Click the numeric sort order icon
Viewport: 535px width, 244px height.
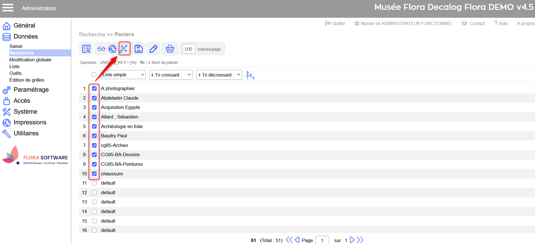(x=250, y=75)
